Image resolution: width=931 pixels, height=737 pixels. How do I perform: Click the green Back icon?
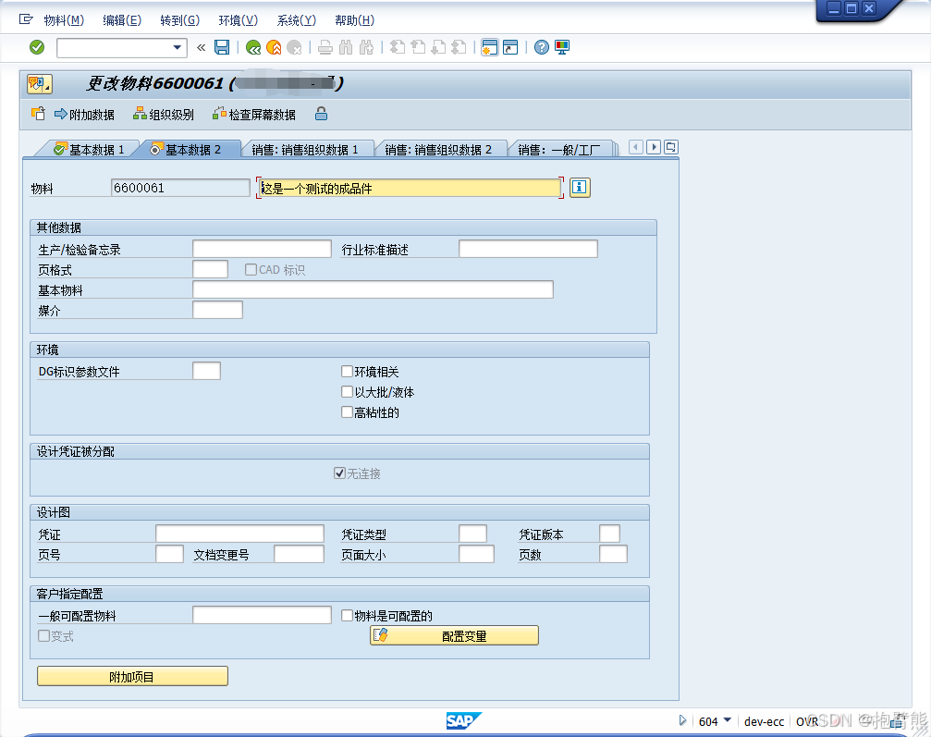point(253,47)
